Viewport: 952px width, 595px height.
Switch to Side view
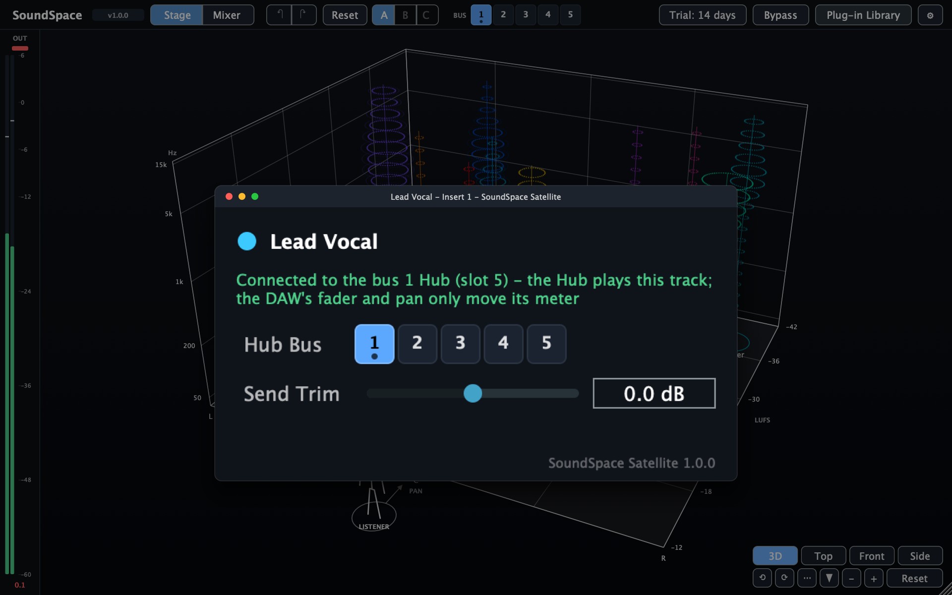tap(920, 556)
